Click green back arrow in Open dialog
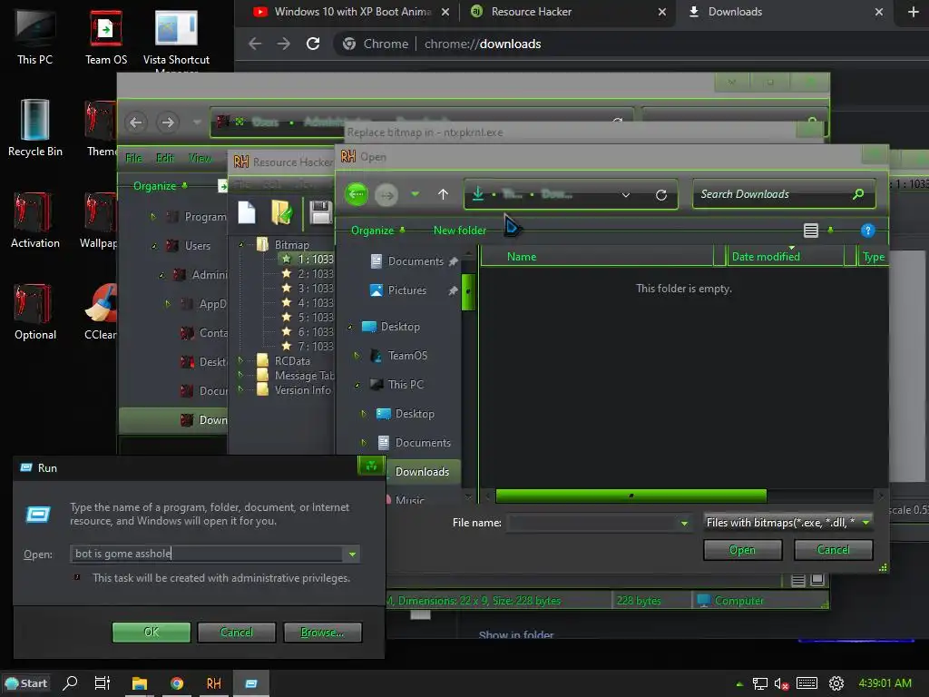Viewport: 929px width, 697px height. point(356,194)
